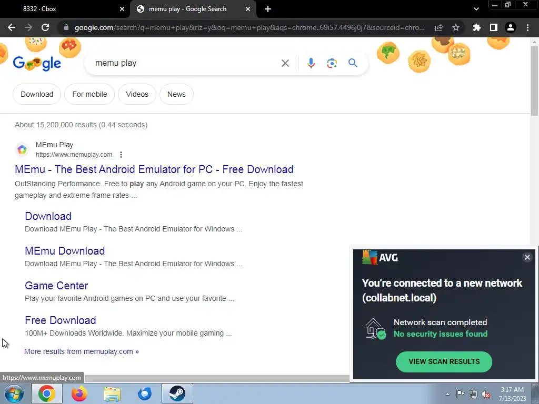Close the 8332 · Cbox tab
This screenshot has width=539, height=404.
tap(122, 9)
